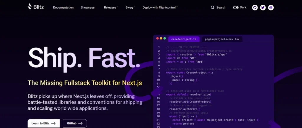
Task: Open the Twitter icon link
Action: 263,7
